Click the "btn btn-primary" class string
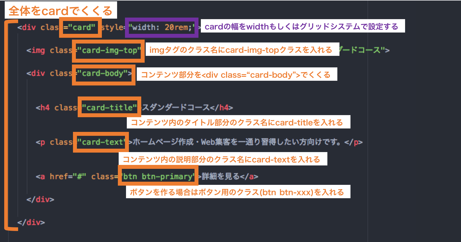The height and width of the screenshot is (242, 461). pyautogui.click(x=158, y=176)
